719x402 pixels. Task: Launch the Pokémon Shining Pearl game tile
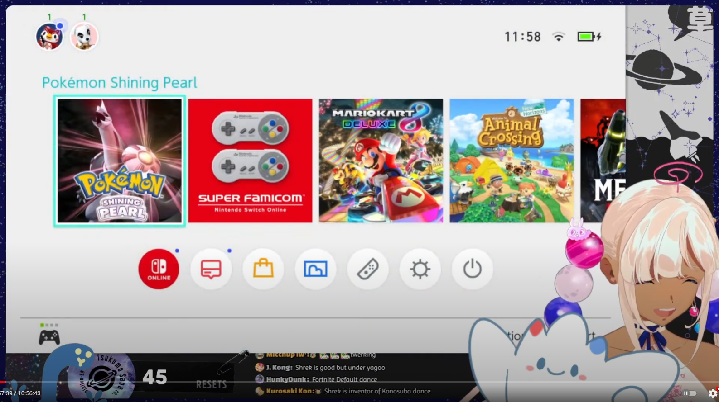120,161
